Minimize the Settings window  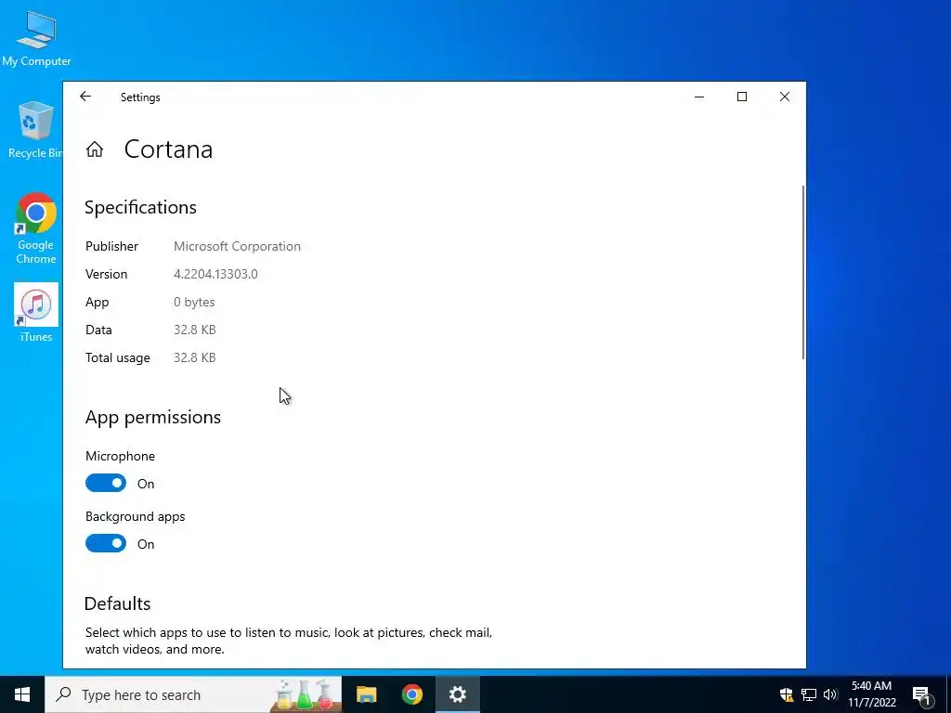pos(698,97)
